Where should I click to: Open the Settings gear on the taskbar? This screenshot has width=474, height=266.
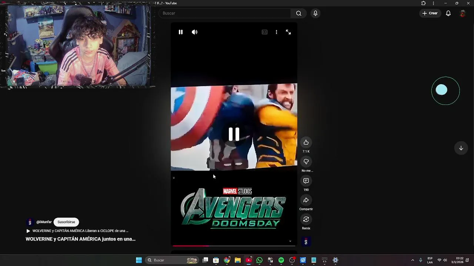(x=336, y=260)
